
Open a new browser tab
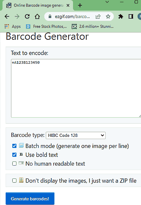click(x=80, y=6)
